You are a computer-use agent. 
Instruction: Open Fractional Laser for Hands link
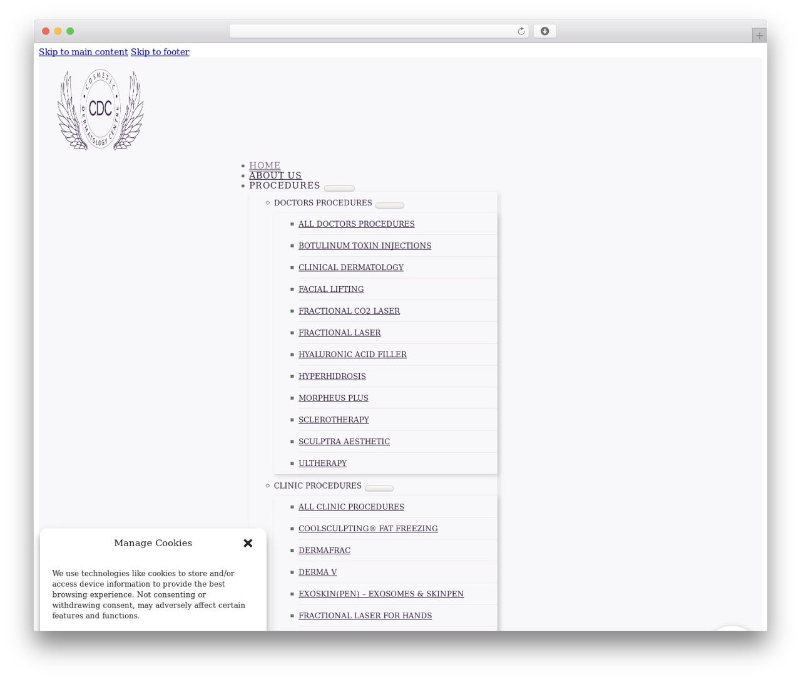(x=365, y=616)
